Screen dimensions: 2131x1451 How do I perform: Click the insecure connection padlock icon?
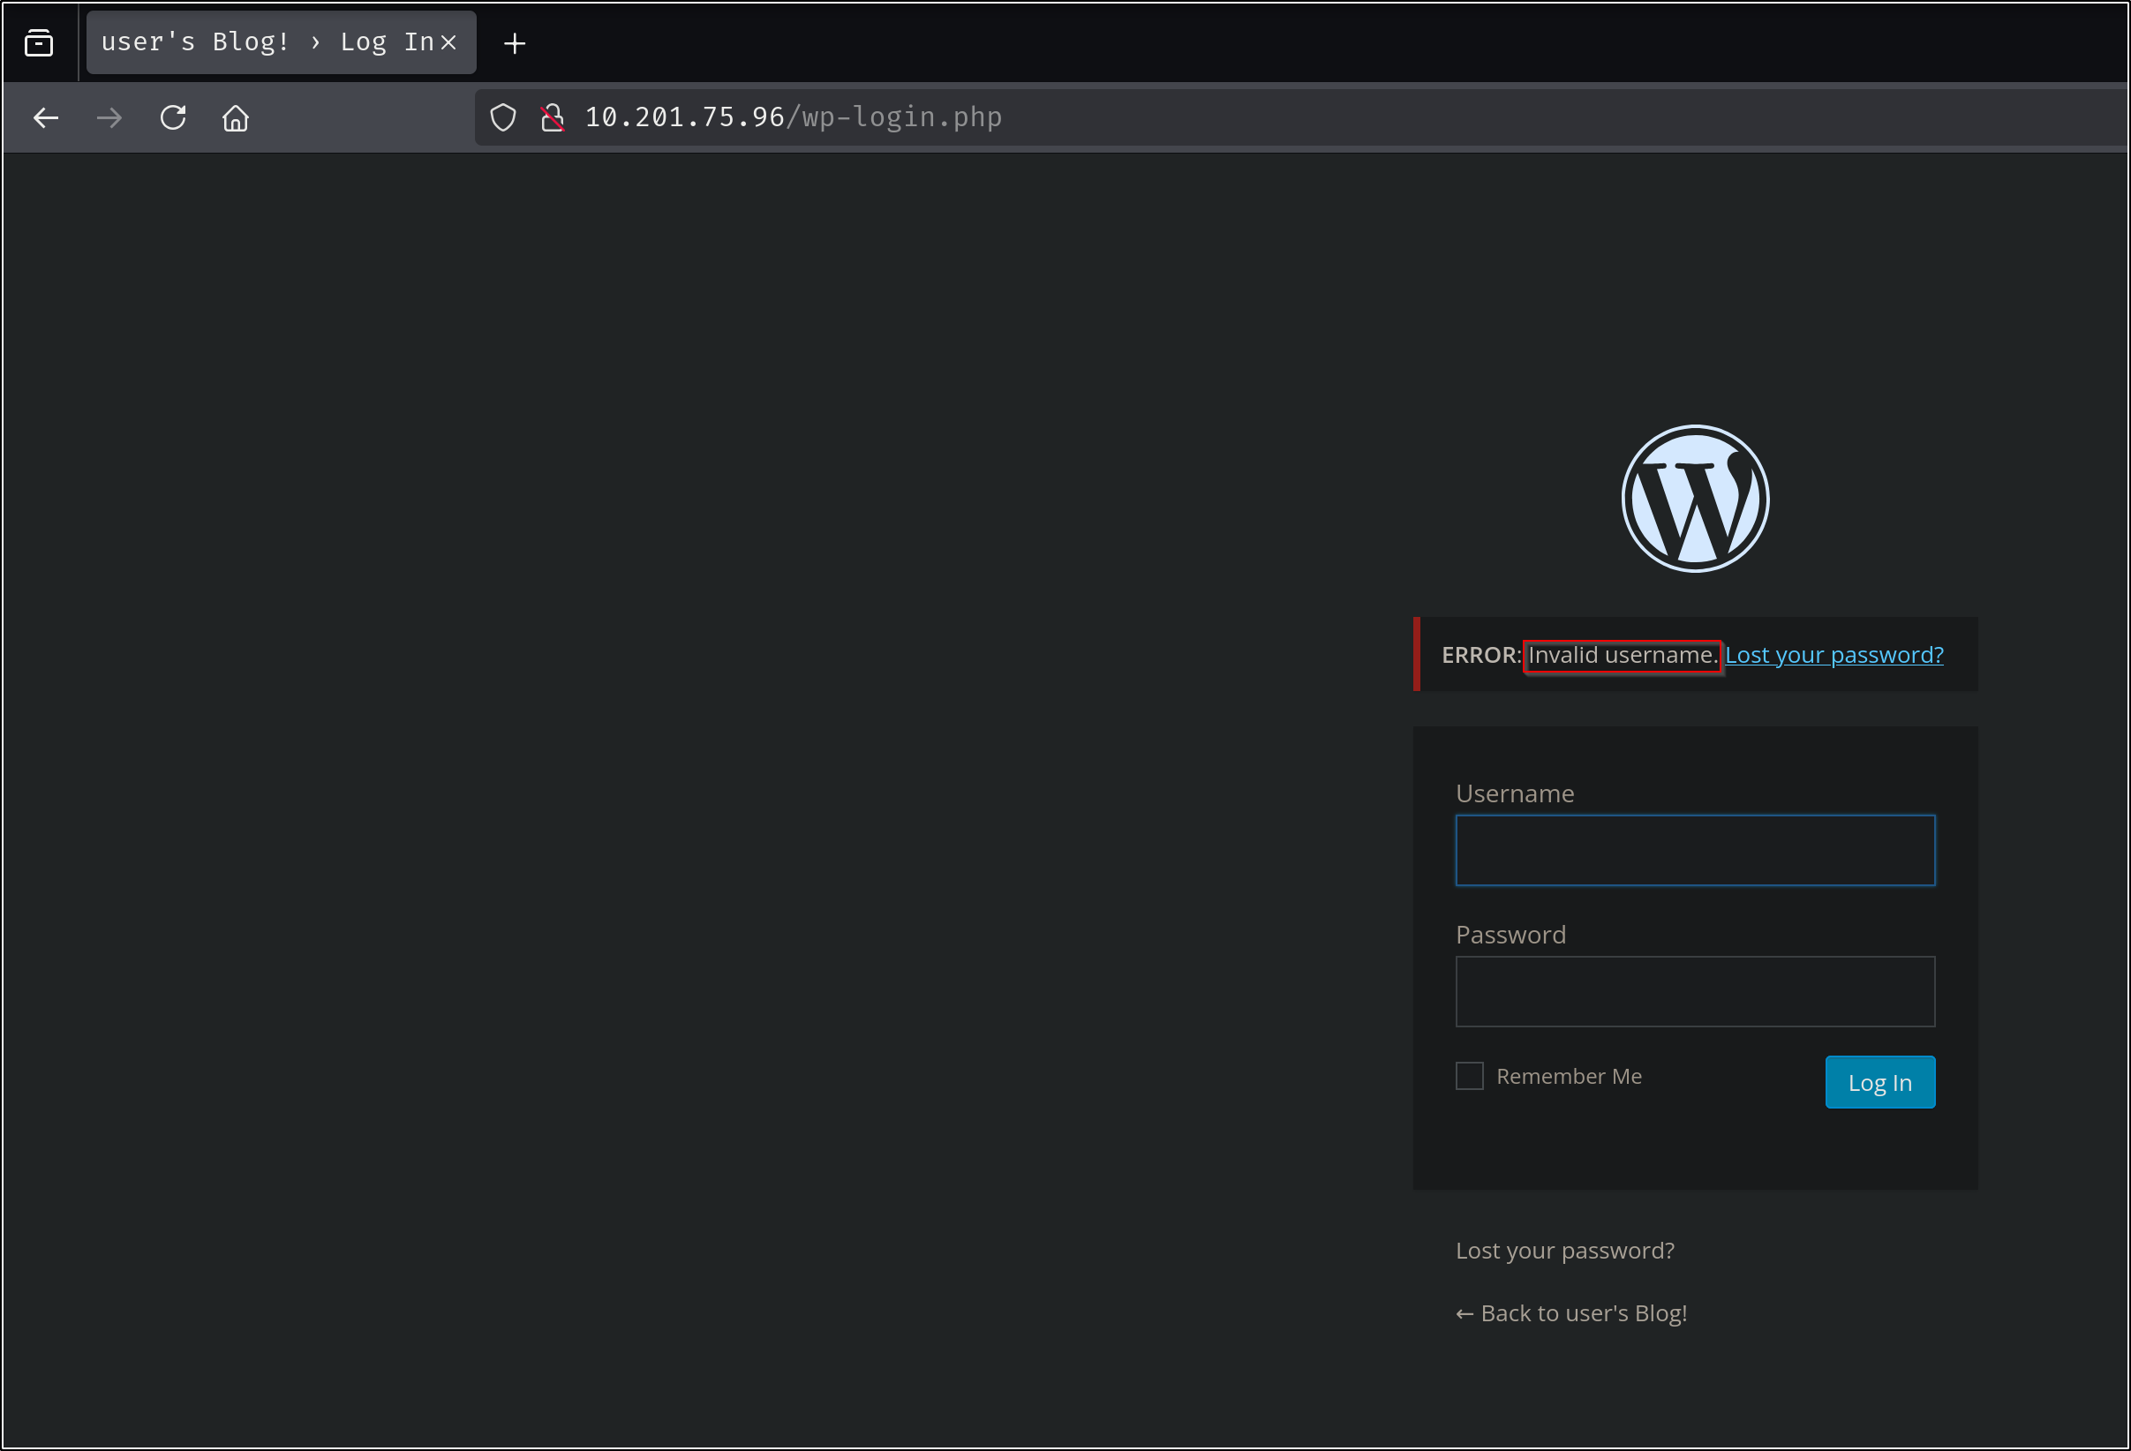coord(552,117)
